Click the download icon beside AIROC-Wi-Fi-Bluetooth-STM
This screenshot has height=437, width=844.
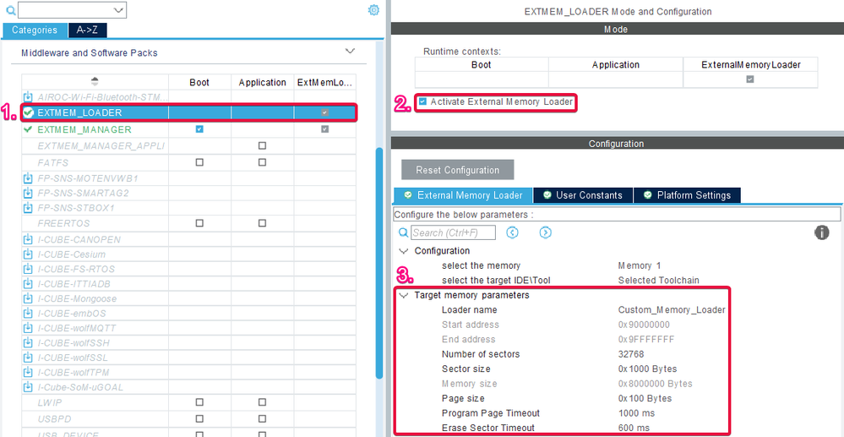[28, 97]
